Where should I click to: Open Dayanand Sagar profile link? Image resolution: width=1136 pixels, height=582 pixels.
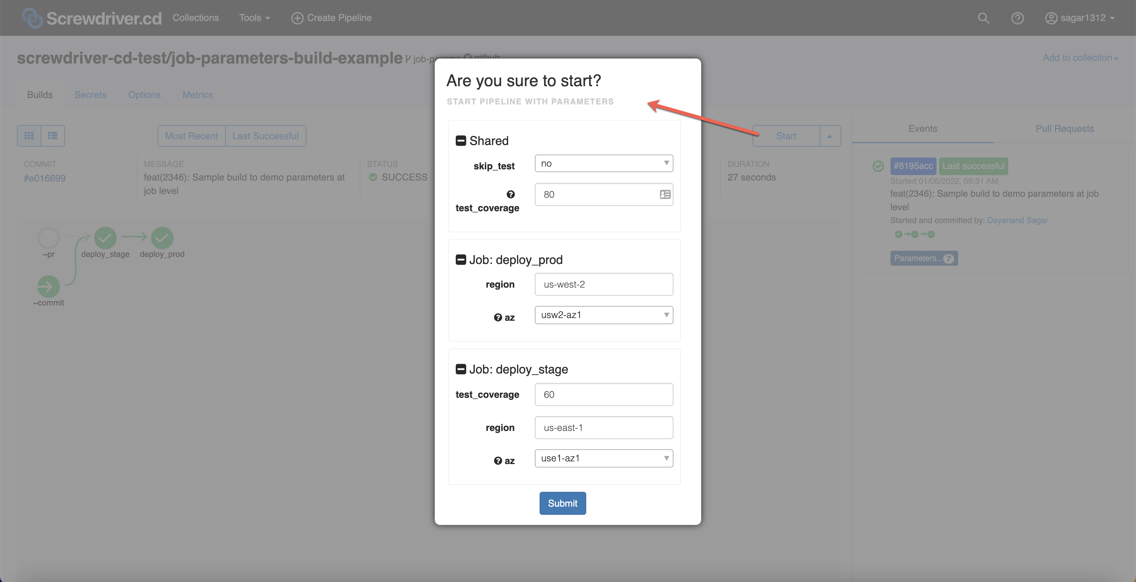(x=1017, y=220)
